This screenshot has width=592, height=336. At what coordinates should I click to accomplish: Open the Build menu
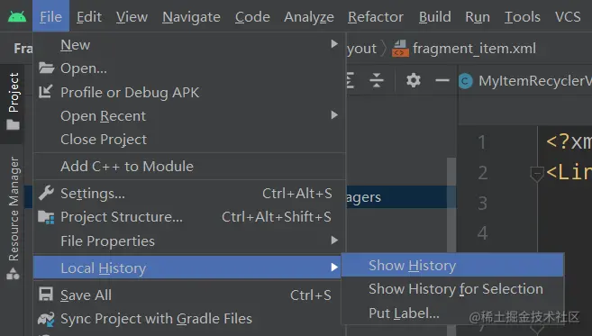(x=435, y=16)
